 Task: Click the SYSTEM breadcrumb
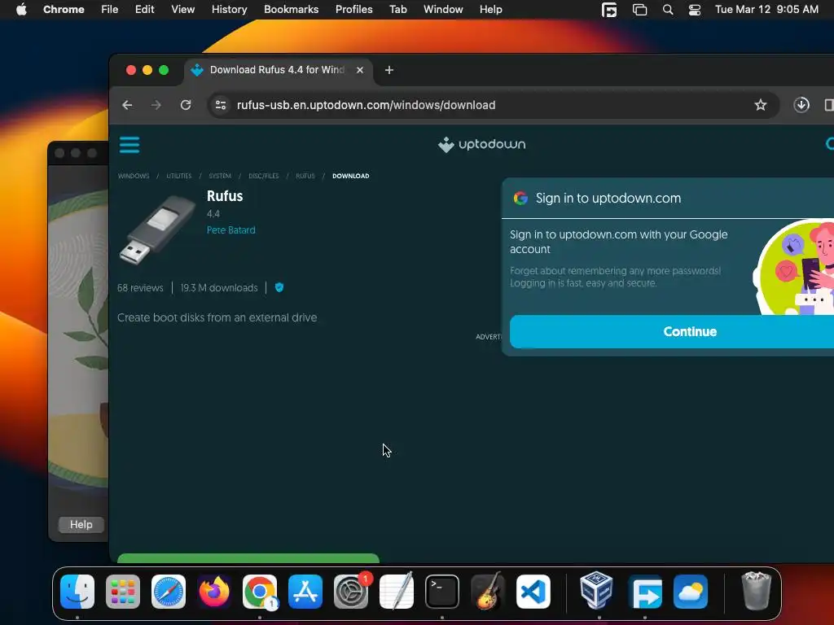[220, 176]
